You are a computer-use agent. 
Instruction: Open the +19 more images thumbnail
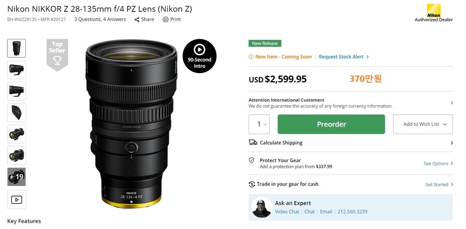coord(16,177)
